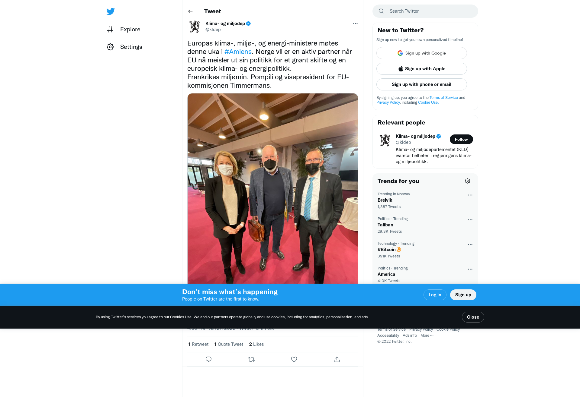Follow Klima- og miljødep account
This screenshot has height=397, width=580.
click(x=461, y=139)
